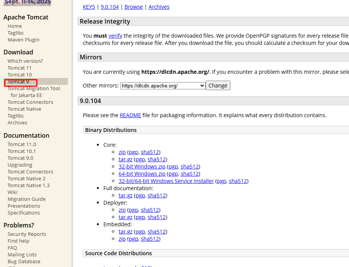Open Tomcat Connectors under Download
Screen dimensions: 349x267
pyautogui.click(x=30, y=102)
